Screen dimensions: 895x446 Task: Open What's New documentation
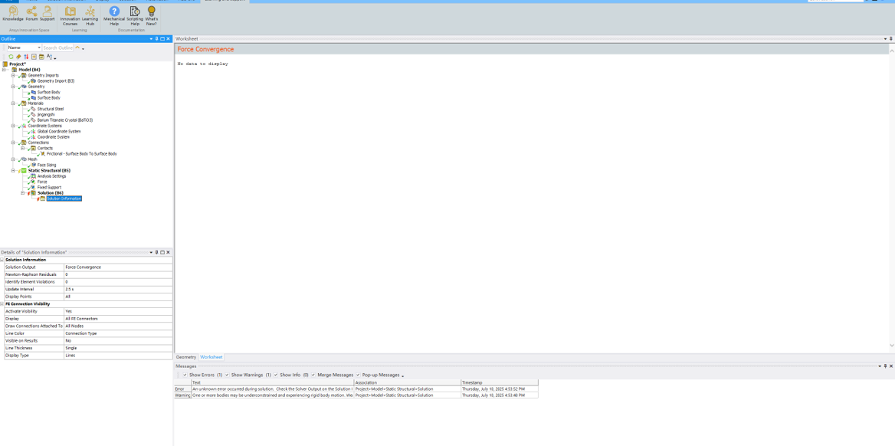(151, 17)
